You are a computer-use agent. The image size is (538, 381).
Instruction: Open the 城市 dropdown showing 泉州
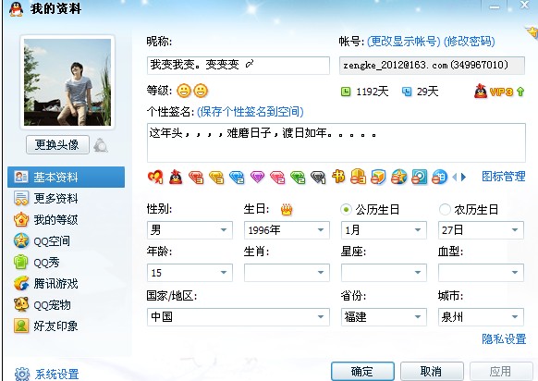(481, 317)
